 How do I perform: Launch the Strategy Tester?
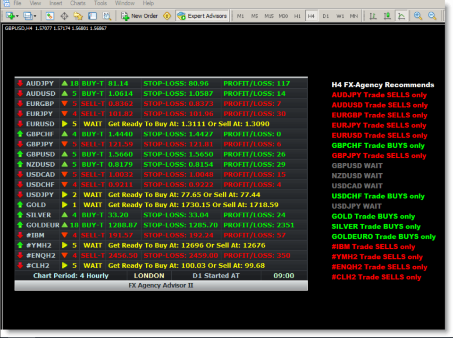pyautogui.click(x=107, y=16)
